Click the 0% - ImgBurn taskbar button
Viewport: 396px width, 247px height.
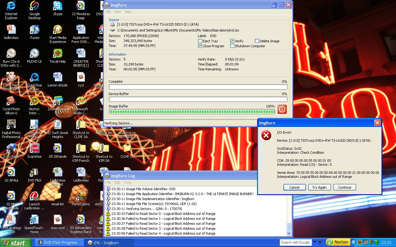click(109, 243)
